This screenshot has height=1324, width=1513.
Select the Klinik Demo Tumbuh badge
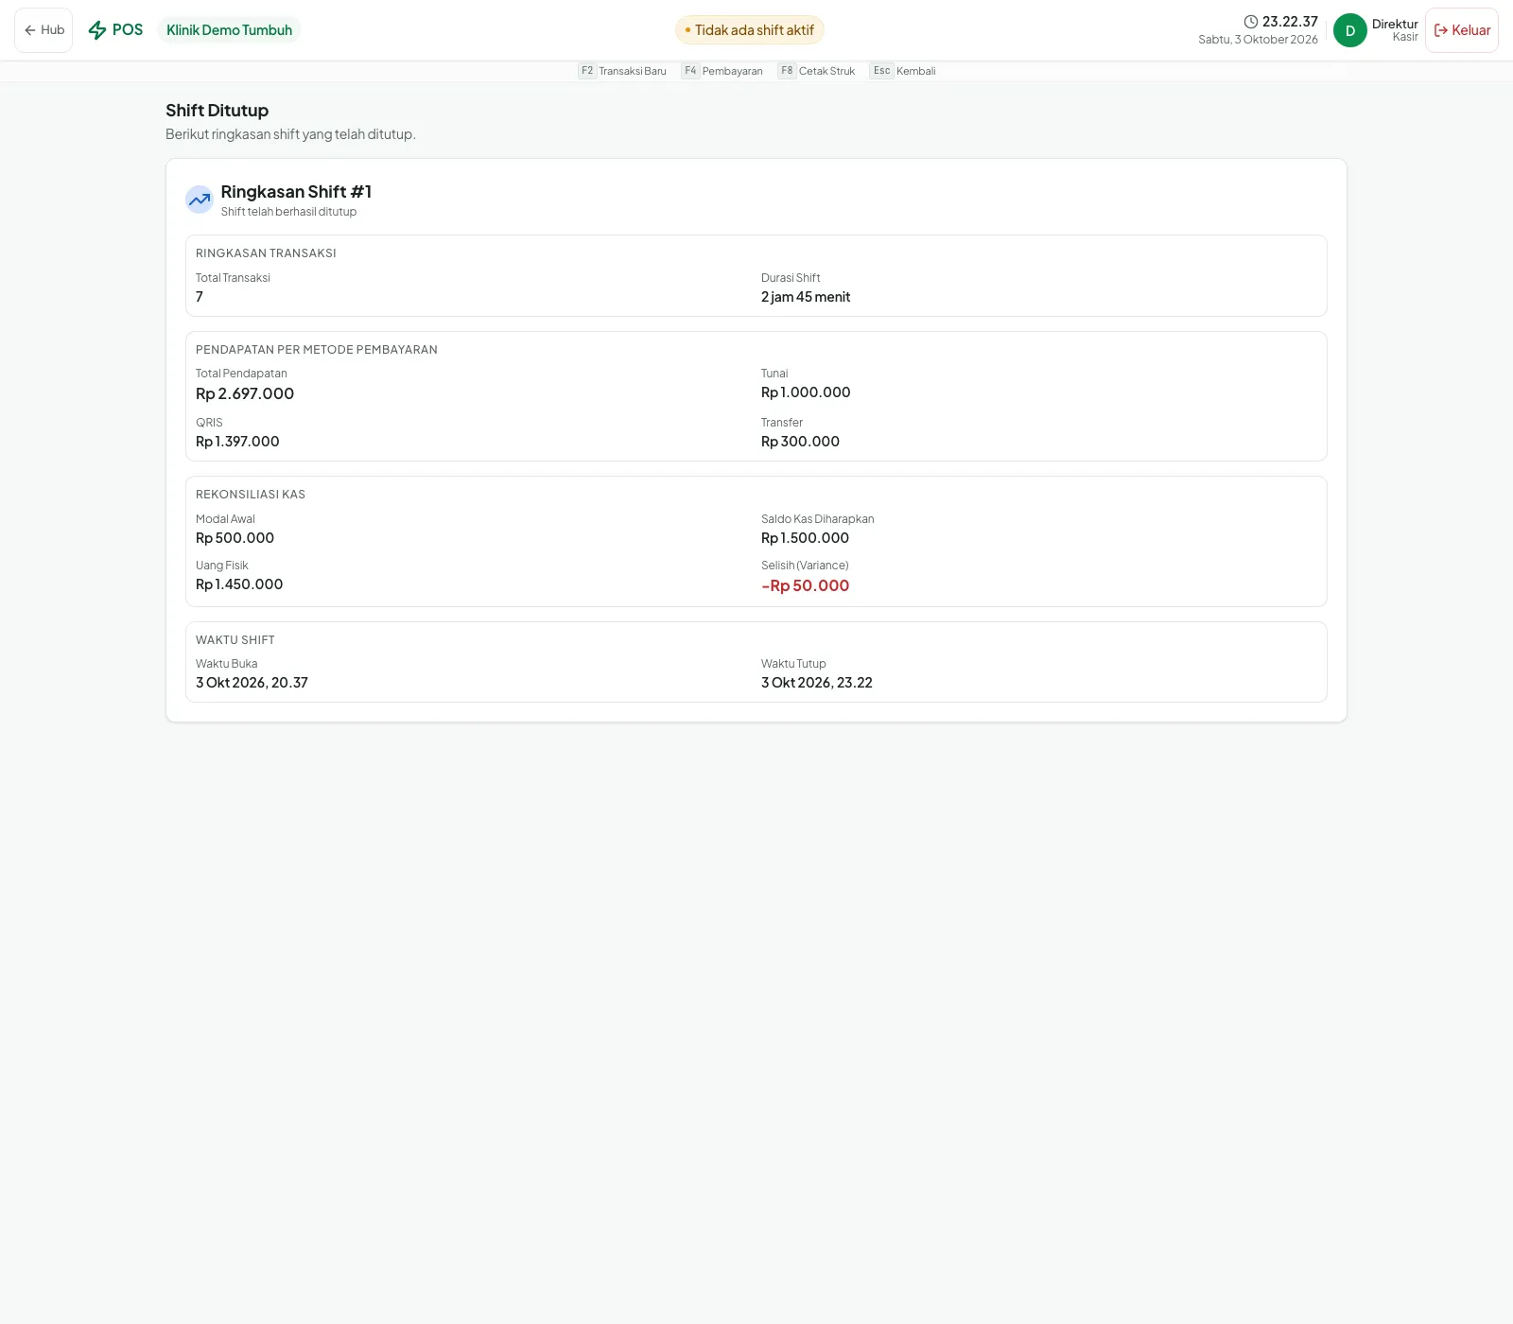click(x=229, y=30)
